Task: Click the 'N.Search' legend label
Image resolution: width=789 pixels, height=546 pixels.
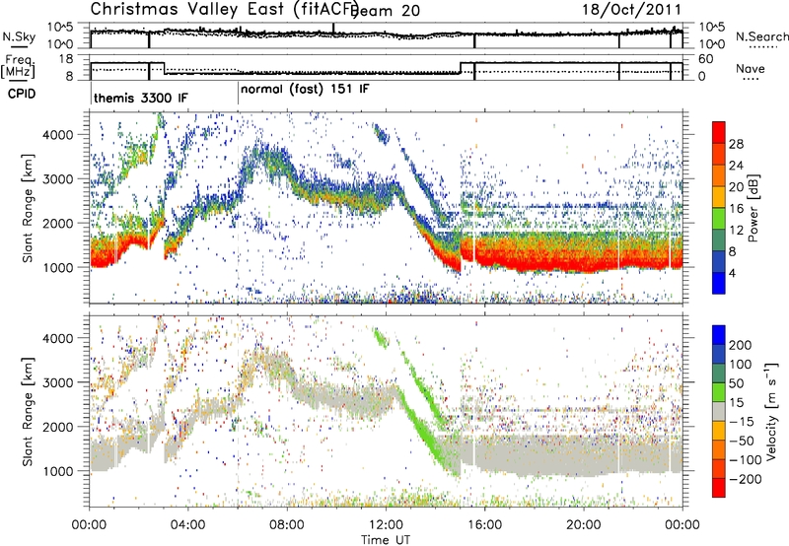Action: 761,36
